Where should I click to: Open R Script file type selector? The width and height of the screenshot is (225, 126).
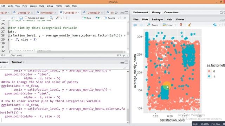pyautogui.click(x=123, y=55)
